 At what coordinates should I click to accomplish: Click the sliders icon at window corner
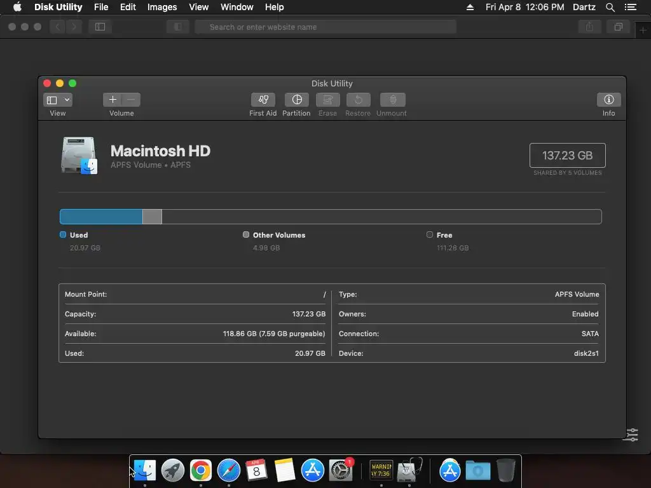[632, 435]
